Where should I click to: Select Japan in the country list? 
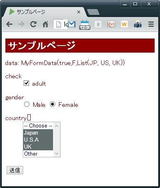38,133
